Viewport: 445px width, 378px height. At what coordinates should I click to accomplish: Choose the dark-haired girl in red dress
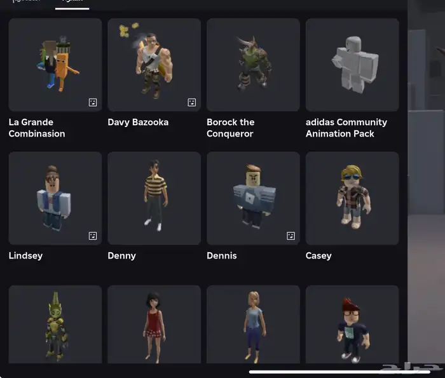tap(154, 325)
